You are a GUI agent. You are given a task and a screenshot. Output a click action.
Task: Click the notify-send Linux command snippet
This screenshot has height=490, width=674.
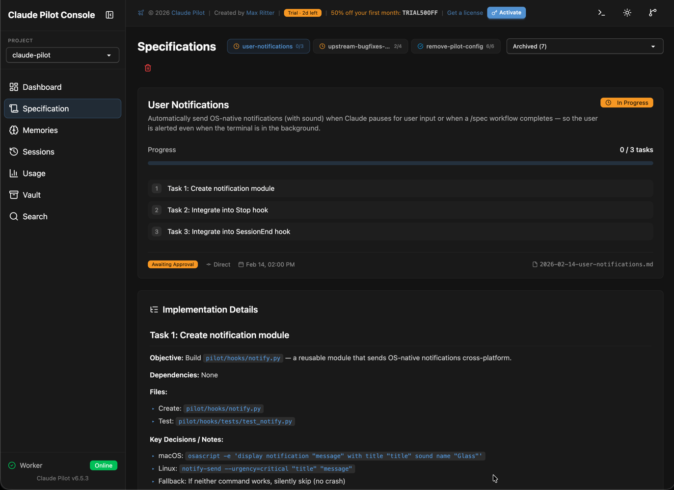tap(267, 469)
